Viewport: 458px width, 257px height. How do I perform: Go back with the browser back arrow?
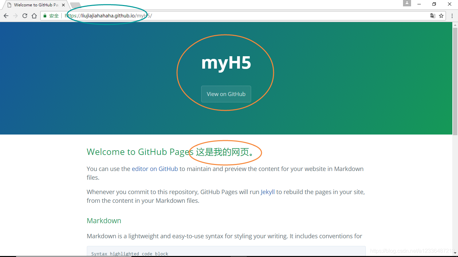coord(6,16)
